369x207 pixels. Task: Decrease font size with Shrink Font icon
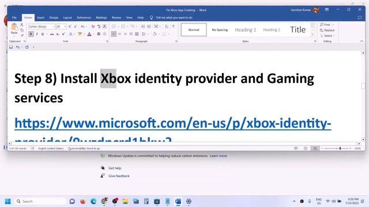click(x=75, y=26)
